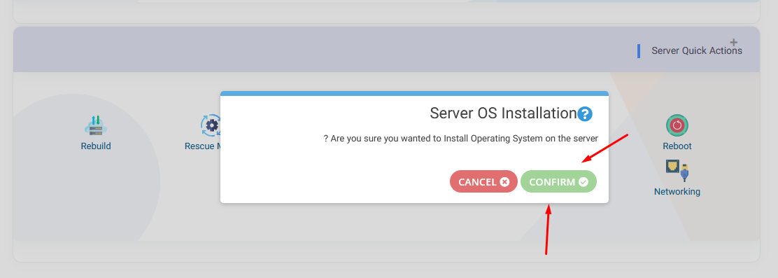Click the 'Are you sure' confirmation message
The height and width of the screenshot is (278, 778).
(x=461, y=139)
